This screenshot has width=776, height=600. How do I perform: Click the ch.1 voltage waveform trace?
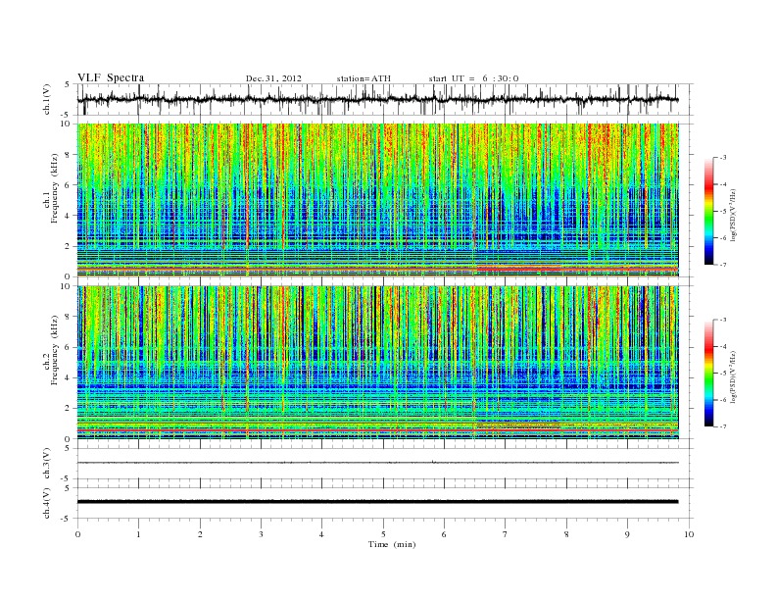click(x=377, y=99)
